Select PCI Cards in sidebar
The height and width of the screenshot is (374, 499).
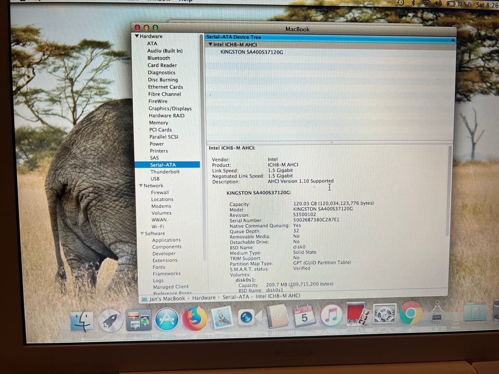[x=161, y=130]
